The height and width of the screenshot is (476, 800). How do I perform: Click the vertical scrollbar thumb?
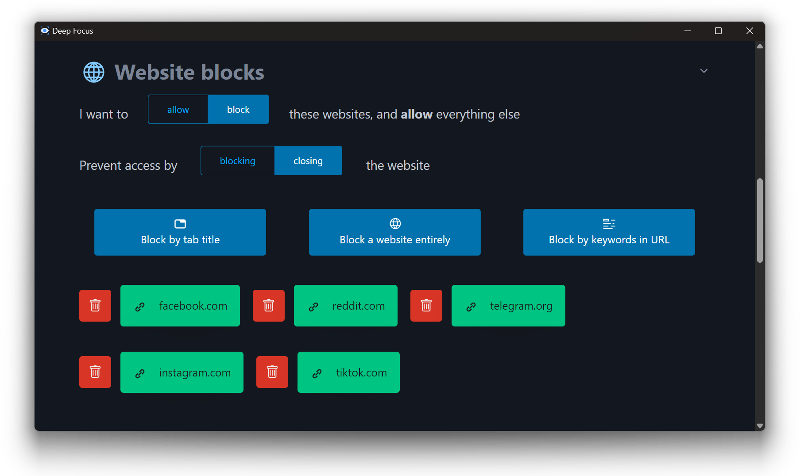pos(760,220)
